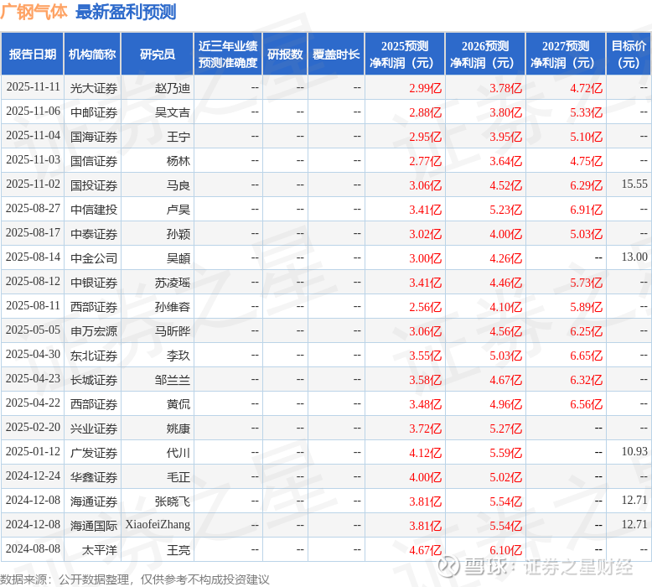Click researcher name 杨林
The height and width of the screenshot is (587, 652).
(179, 161)
